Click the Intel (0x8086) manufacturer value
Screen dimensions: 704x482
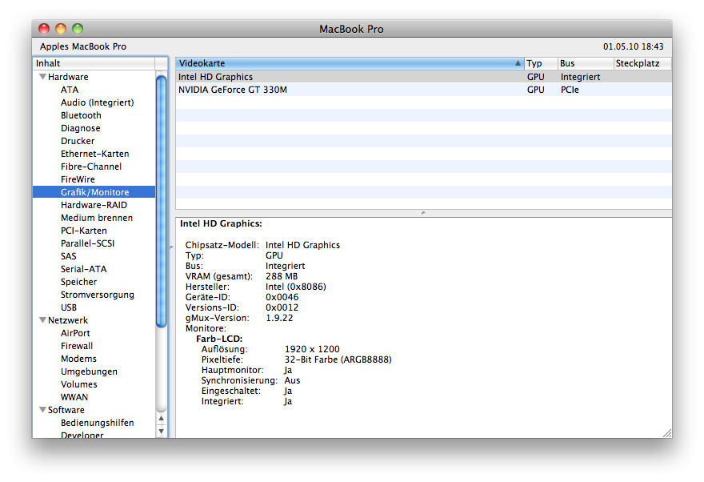pyautogui.click(x=296, y=287)
